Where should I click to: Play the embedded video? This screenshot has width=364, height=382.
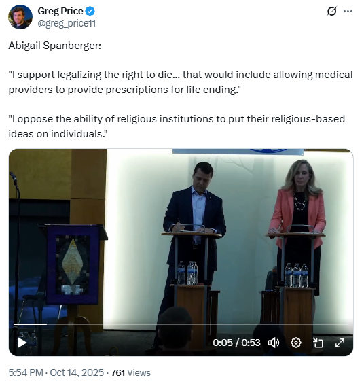pos(22,343)
